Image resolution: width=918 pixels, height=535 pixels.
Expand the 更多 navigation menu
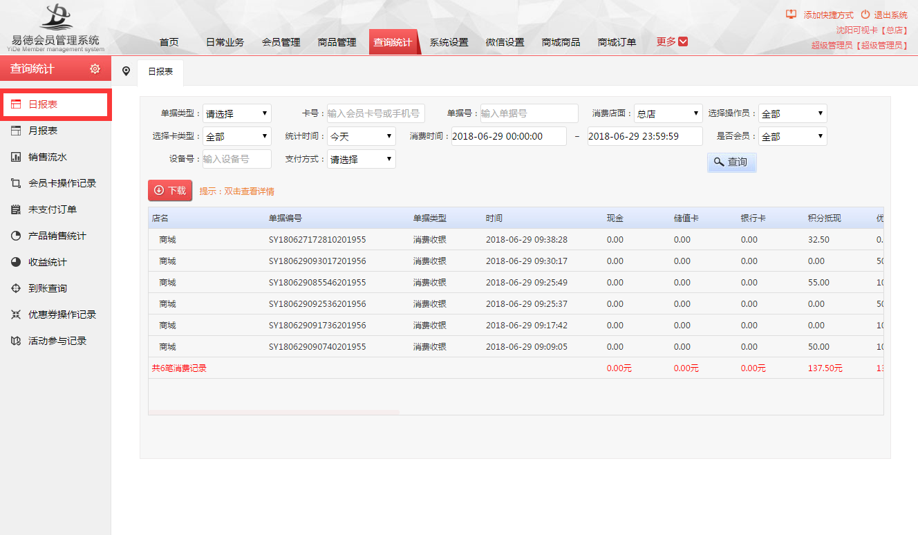tap(672, 41)
